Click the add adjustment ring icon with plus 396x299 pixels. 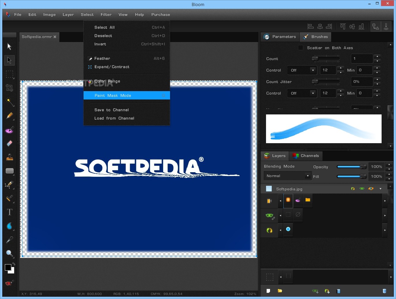(327, 291)
